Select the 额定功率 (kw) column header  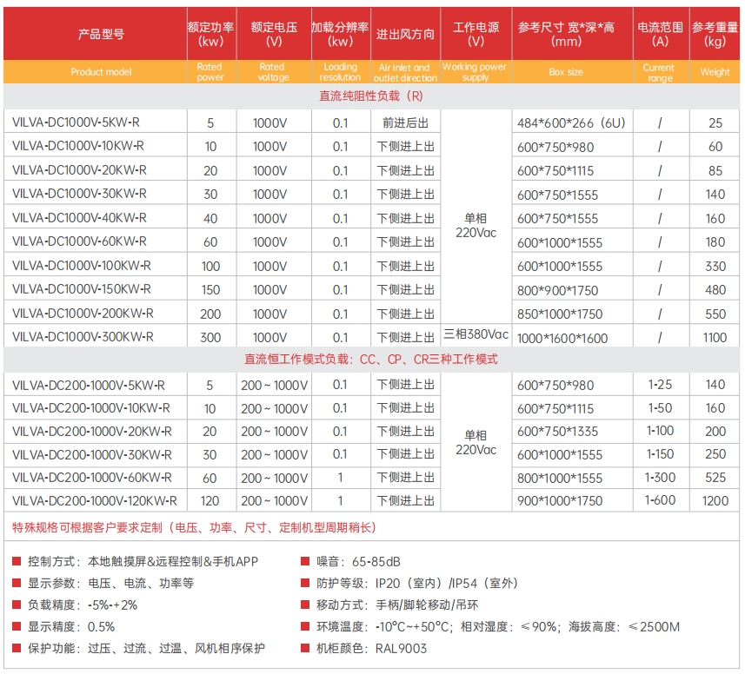coord(210,35)
